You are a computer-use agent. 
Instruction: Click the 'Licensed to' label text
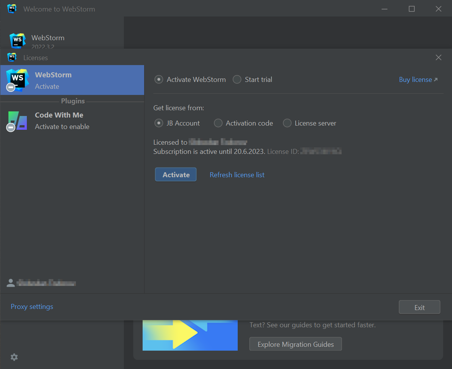pyautogui.click(x=170, y=142)
